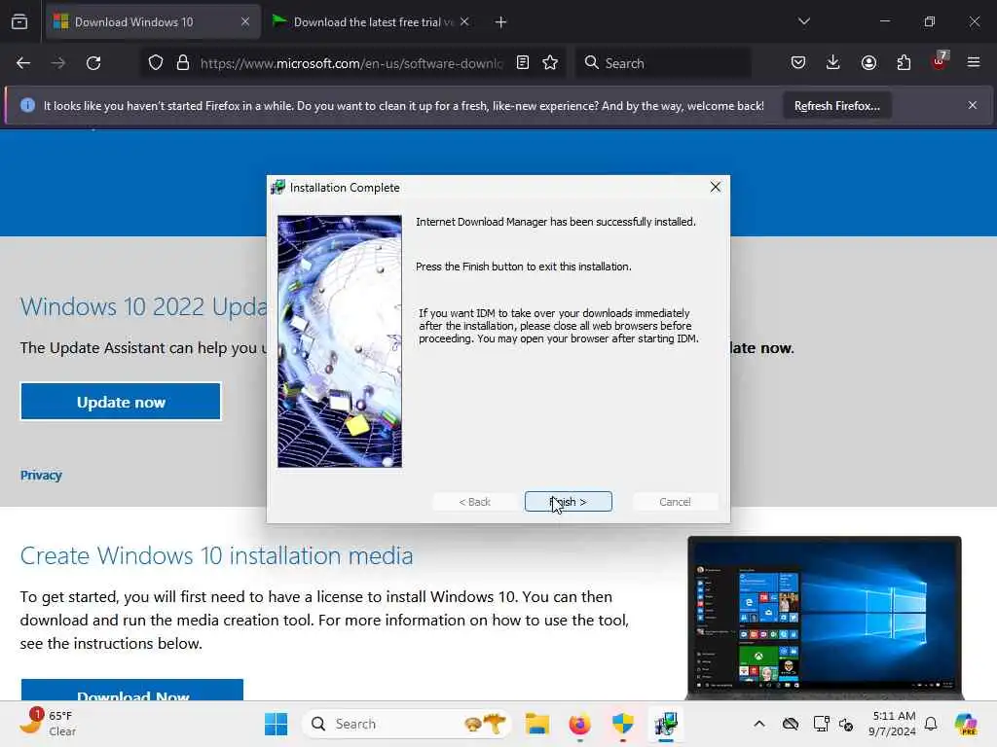Open Windows Security shield taskbar icon
This screenshot has width=997, height=747.
[x=622, y=724]
